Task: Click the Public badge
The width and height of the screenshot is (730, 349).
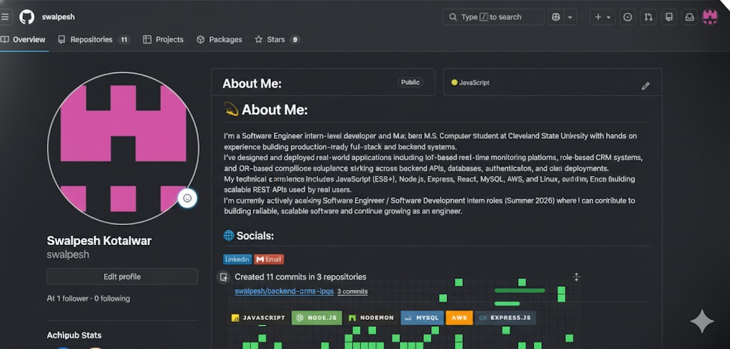Action: click(x=410, y=83)
